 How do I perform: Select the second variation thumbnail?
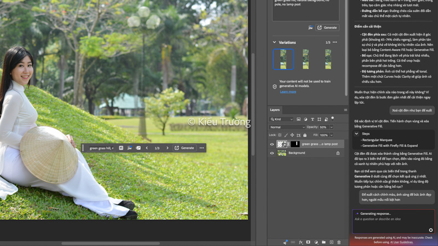tap(306, 59)
